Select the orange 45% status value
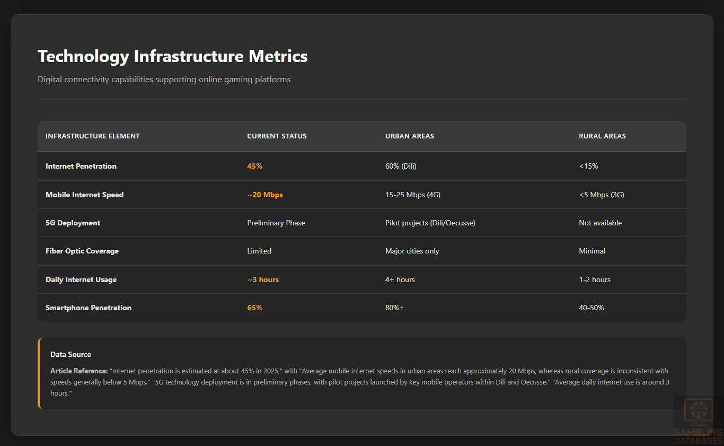Screen dimensions: 724x446 point(254,167)
